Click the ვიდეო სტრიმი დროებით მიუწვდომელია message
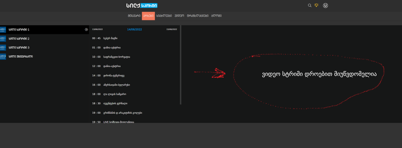 319,74
